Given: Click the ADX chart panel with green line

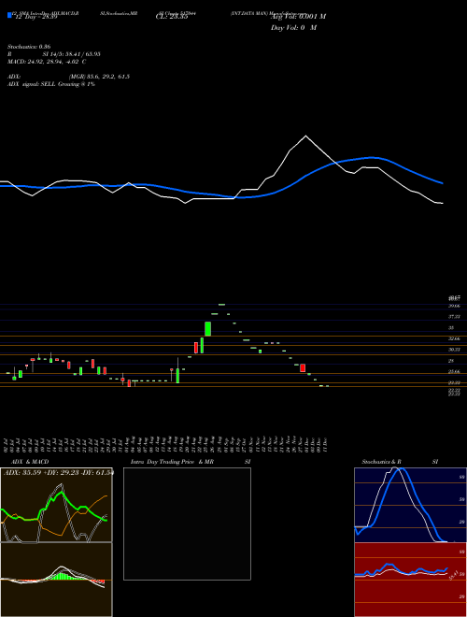Looking at the screenshot, I should click(x=56, y=505).
